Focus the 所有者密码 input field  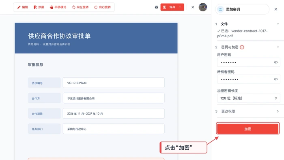tap(248, 79)
